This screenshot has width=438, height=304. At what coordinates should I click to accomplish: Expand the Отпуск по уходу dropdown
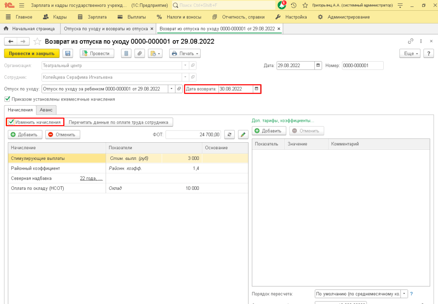[x=172, y=89]
